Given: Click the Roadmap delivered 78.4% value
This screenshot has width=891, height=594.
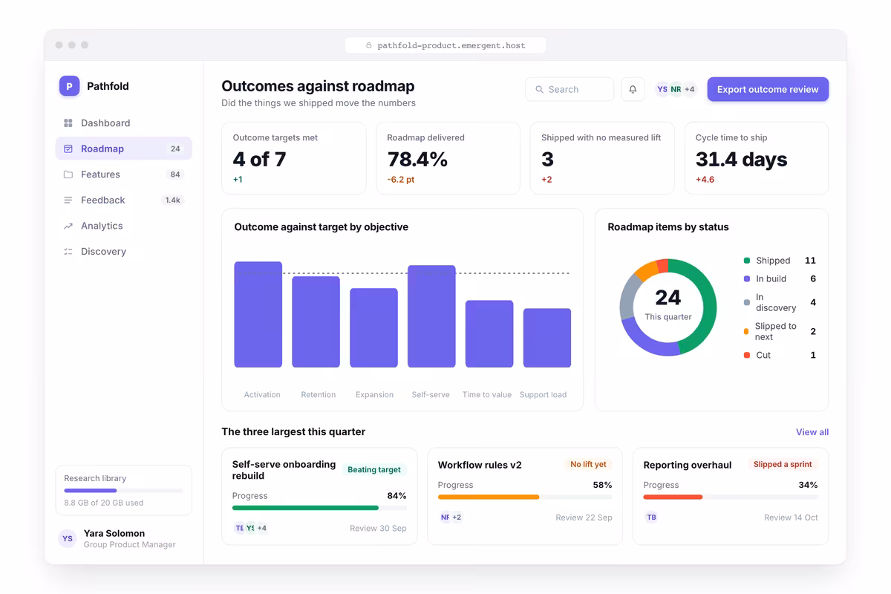Looking at the screenshot, I should (417, 159).
